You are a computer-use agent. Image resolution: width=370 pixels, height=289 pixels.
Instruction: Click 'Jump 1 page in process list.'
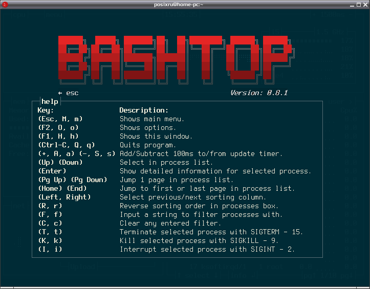coord(177,180)
